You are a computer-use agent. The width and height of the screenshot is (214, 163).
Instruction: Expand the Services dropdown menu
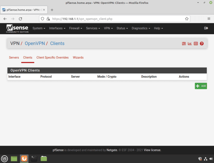click(x=93, y=28)
